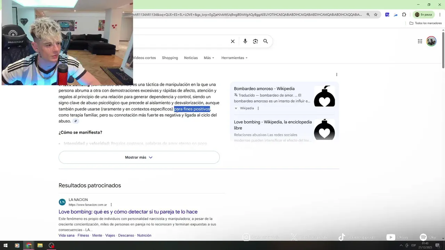
Task: Click the En pausa profile button
Action: coord(423,15)
